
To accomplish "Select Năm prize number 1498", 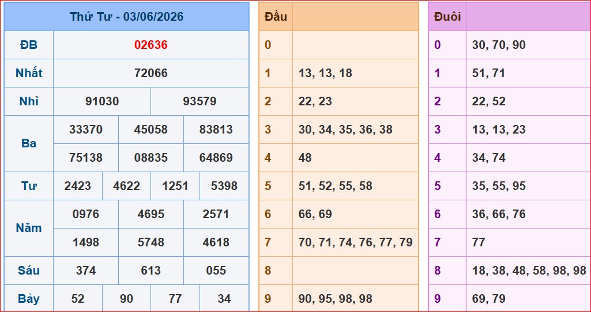I will click(x=85, y=242).
